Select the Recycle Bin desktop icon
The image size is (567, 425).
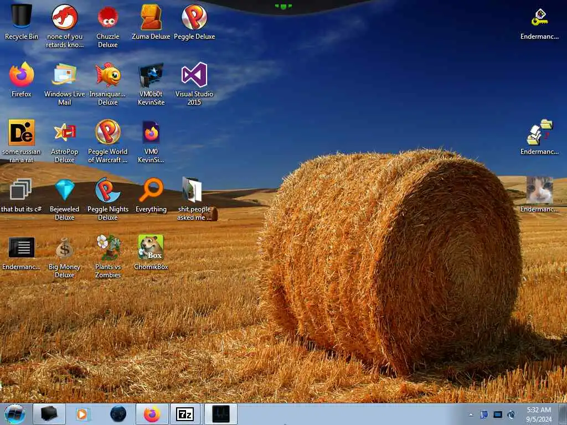pyautogui.click(x=22, y=22)
